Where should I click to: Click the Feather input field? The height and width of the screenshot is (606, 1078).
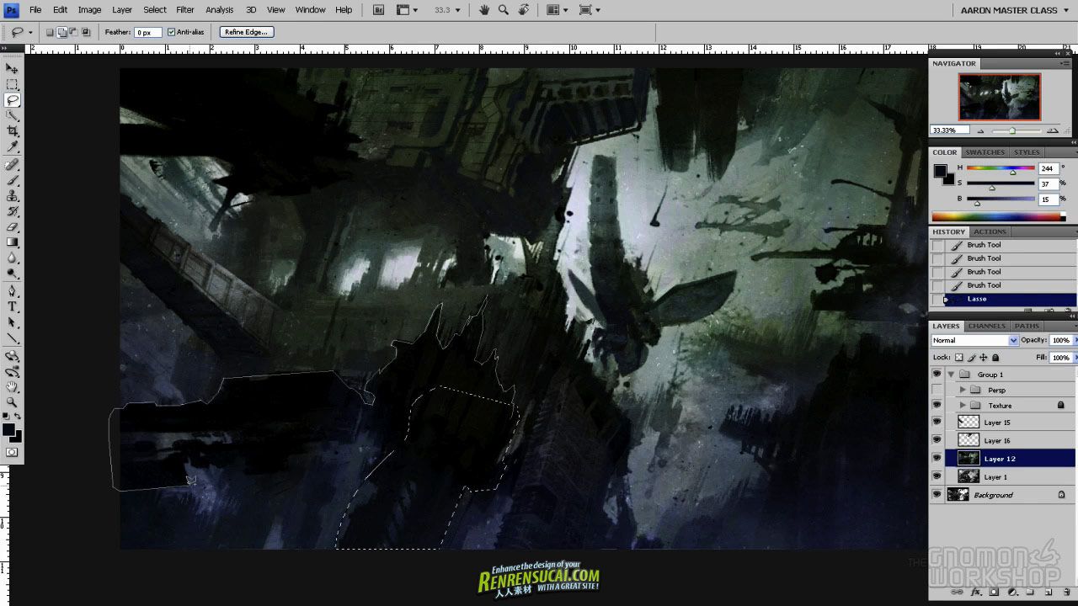[147, 32]
